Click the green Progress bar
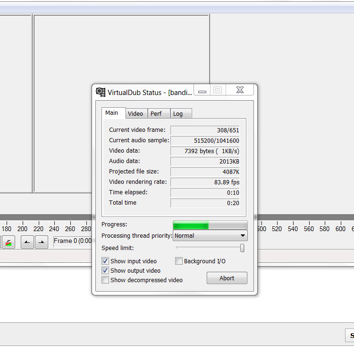This screenshot has width=354, height=354. coord(210,225)
